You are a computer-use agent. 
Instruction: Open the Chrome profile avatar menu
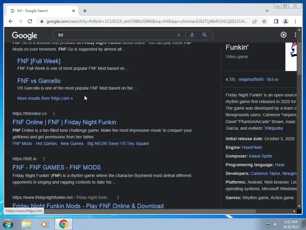point(285,21)
